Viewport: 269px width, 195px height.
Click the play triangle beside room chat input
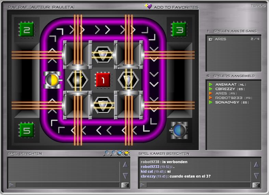pos(143,185)
